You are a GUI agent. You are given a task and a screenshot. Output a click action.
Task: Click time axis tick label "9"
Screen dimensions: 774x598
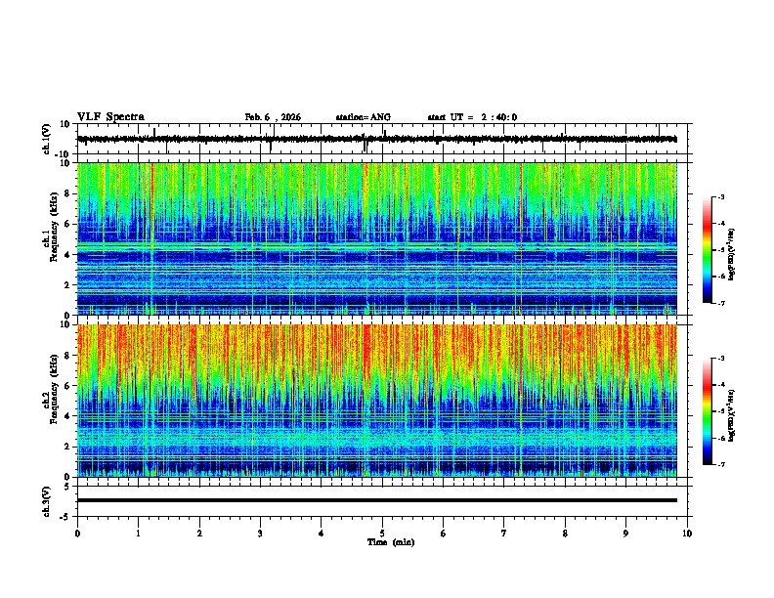pos(625,534)
